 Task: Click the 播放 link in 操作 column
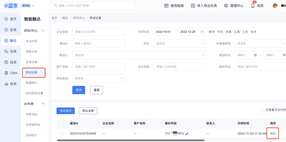pyautogui.click(x=273, y=134)
